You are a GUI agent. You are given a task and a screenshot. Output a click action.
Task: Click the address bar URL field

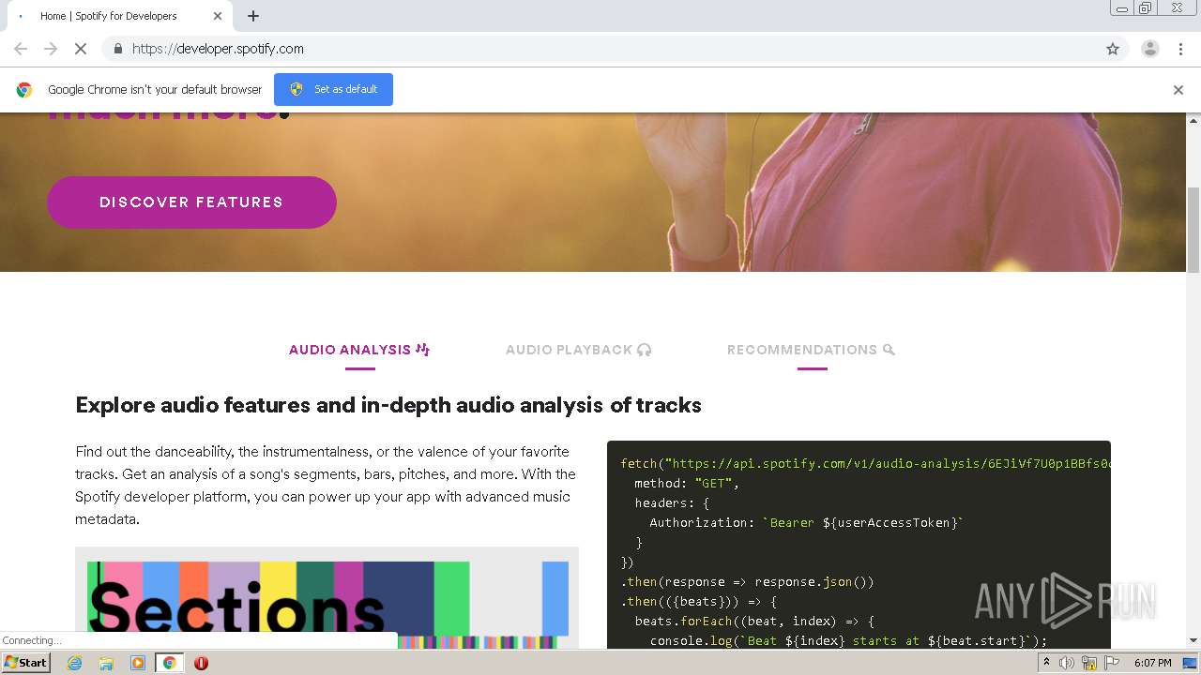point(600,49)
